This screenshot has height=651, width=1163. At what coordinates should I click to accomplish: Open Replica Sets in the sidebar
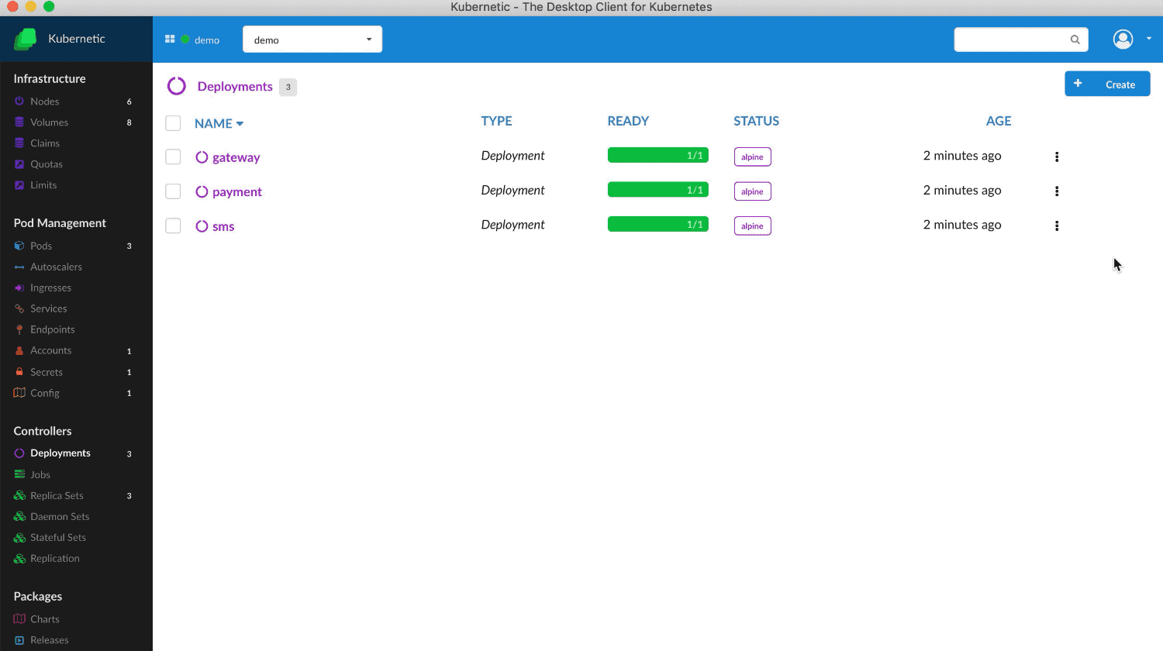pyautogui.click(x=57, y=496)
